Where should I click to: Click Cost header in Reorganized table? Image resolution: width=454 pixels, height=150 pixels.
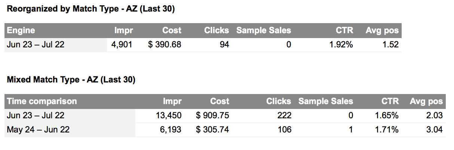pos(172,31)
